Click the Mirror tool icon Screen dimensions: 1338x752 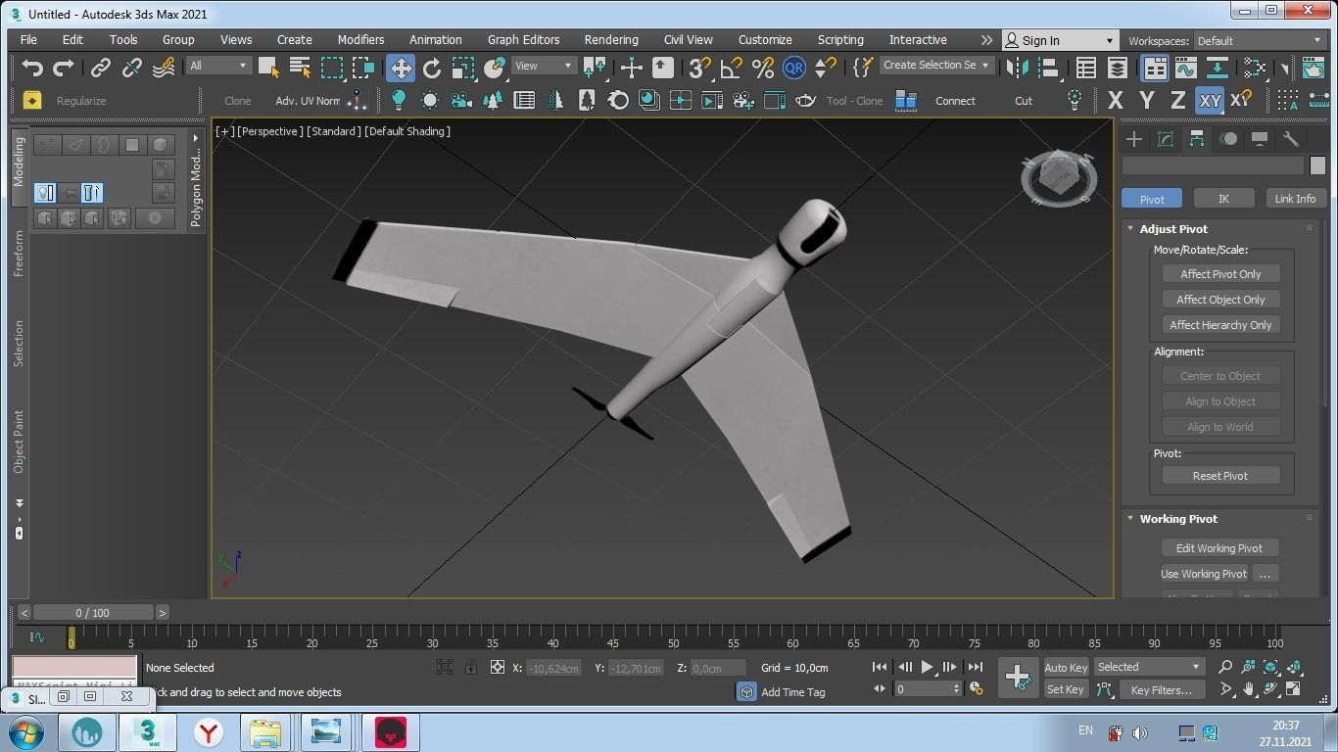click(x=1018, y=68)
